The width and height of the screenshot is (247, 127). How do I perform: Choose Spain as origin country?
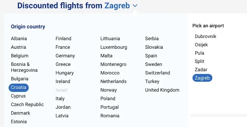click(151, 56)
